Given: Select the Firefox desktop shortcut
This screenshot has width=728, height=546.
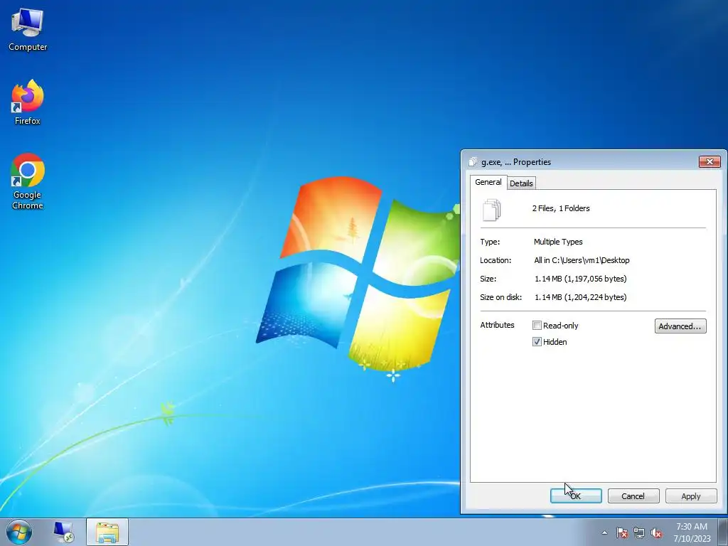Looking at the screenshot, I should coord(28,102).
